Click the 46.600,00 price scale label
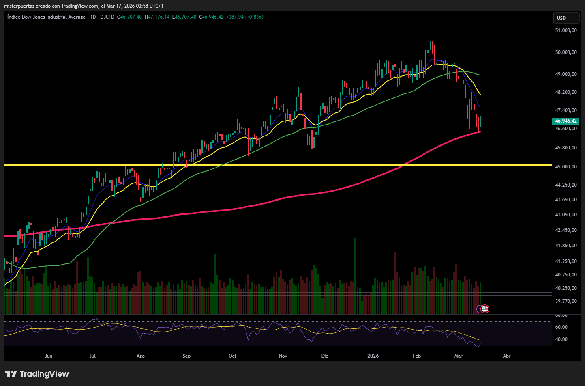 click(x=566, y=129)
